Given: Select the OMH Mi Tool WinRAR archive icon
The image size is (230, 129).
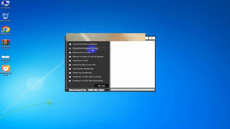Looking at the screenshot, I should click(6, 44).
